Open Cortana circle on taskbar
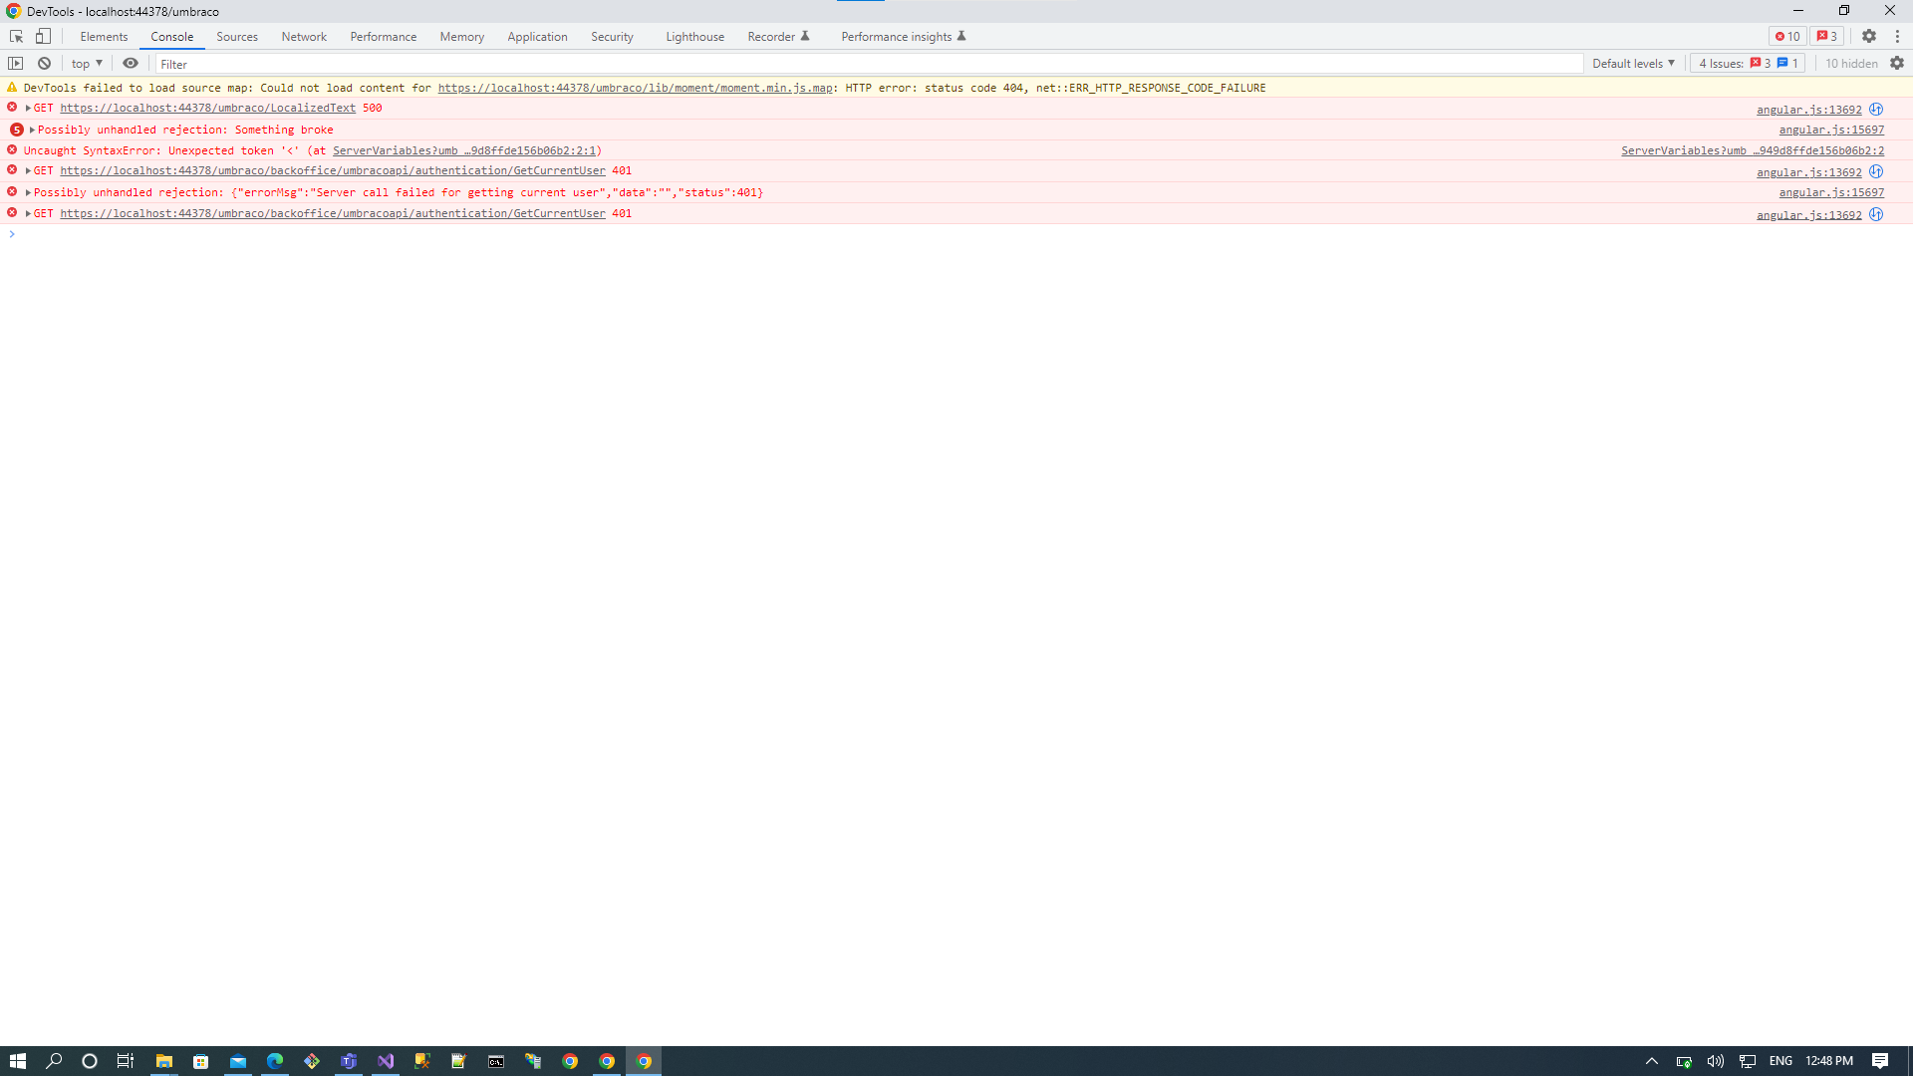 tap(90, 1061)
